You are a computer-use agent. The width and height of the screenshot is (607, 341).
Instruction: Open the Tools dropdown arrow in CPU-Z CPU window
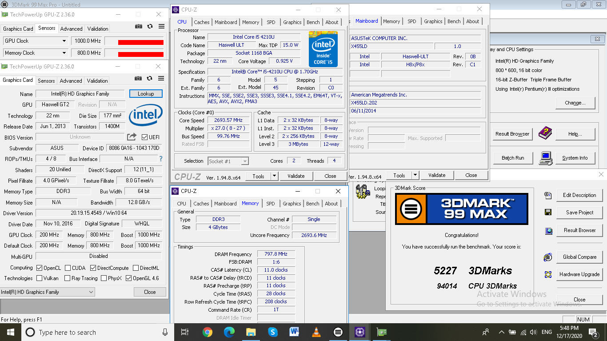(x=274, y=176)
